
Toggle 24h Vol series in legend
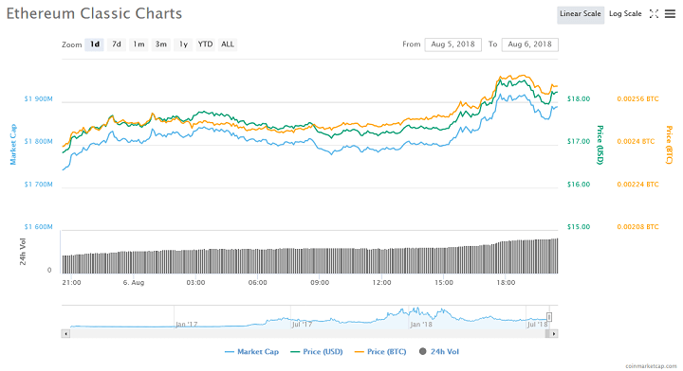click(439, 352)
